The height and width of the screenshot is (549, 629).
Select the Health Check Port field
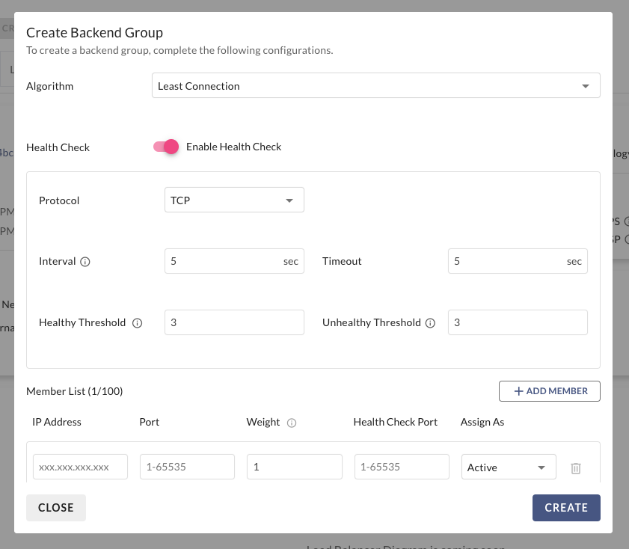(401, 467)
